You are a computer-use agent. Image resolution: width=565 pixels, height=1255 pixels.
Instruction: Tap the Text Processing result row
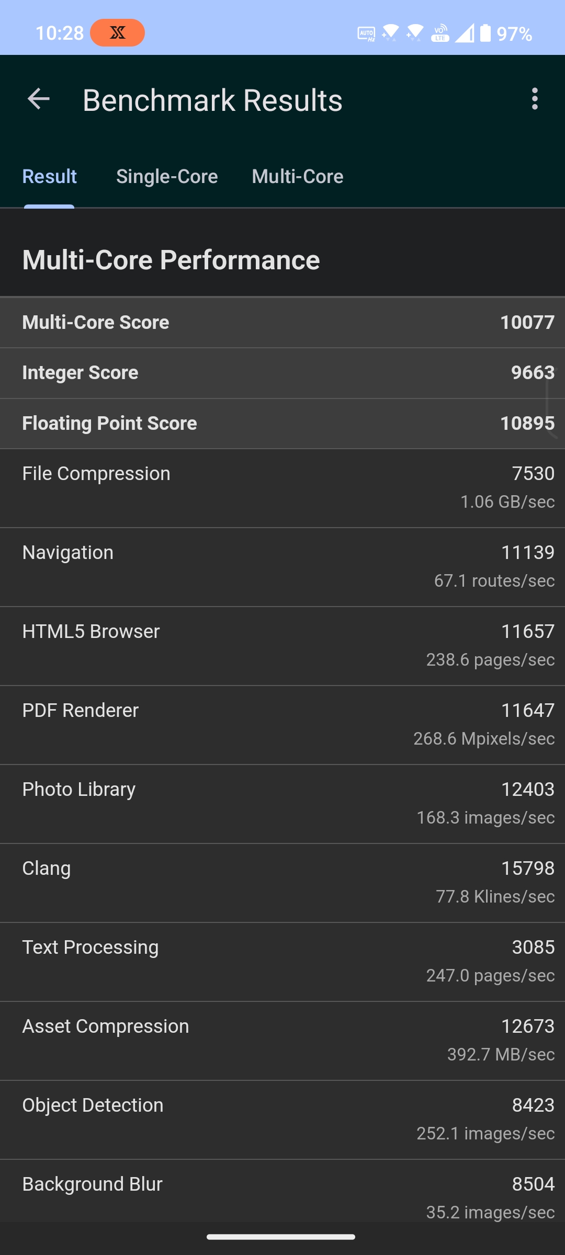[x=282, y=962]
